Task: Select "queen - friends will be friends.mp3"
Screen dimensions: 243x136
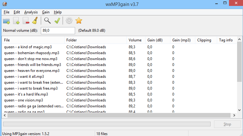Action: point(32,65)
